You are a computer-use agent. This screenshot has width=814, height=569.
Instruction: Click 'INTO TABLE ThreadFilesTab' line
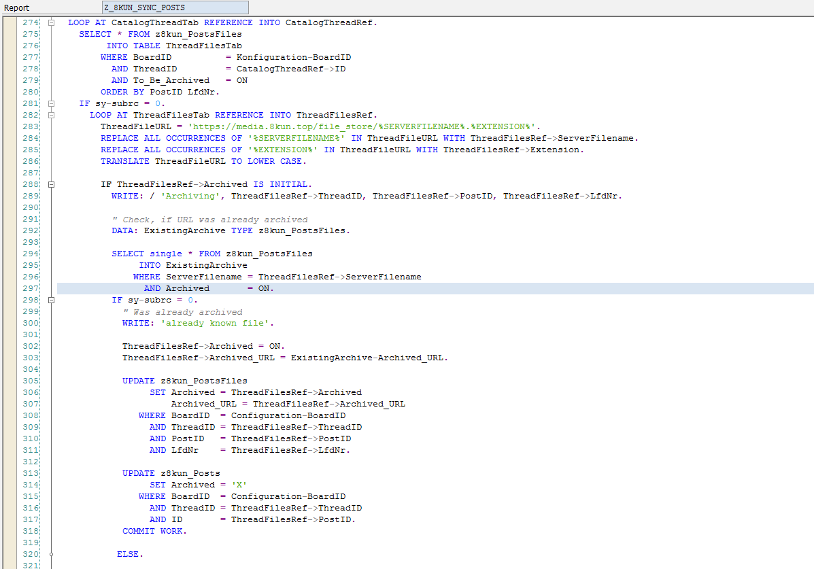174,46
